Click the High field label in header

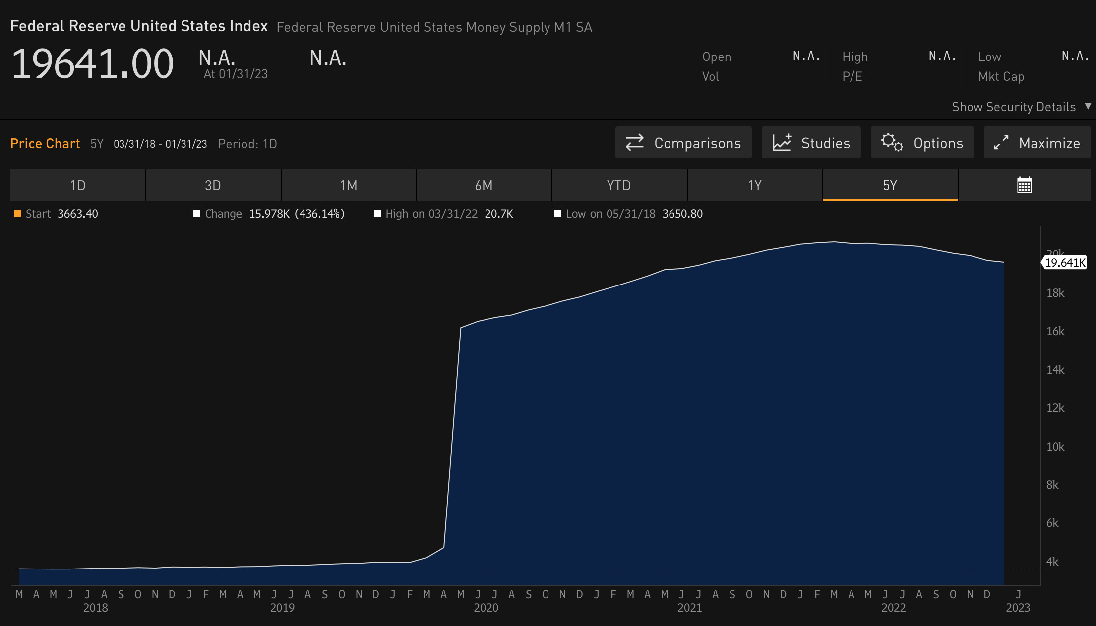tap(855, 57)
